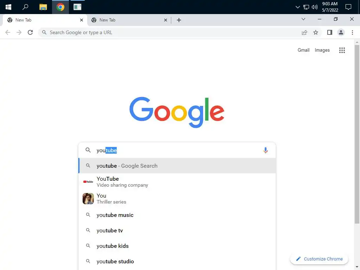Close the second New Tab

(166, 20)
